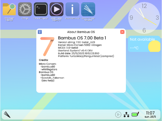Click the 'Platform: TurboWarp/PenguinMod (compiled)' line
The width and height of the screenshot is (162, 121).
pos(86,56)
